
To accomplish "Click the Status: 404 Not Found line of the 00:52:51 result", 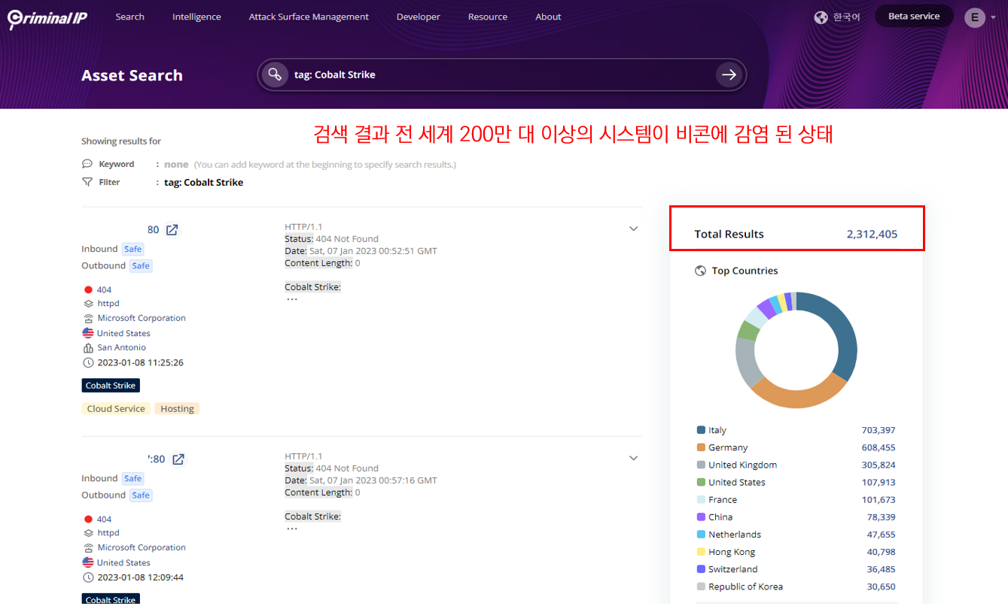I will (x=331, y=239).
